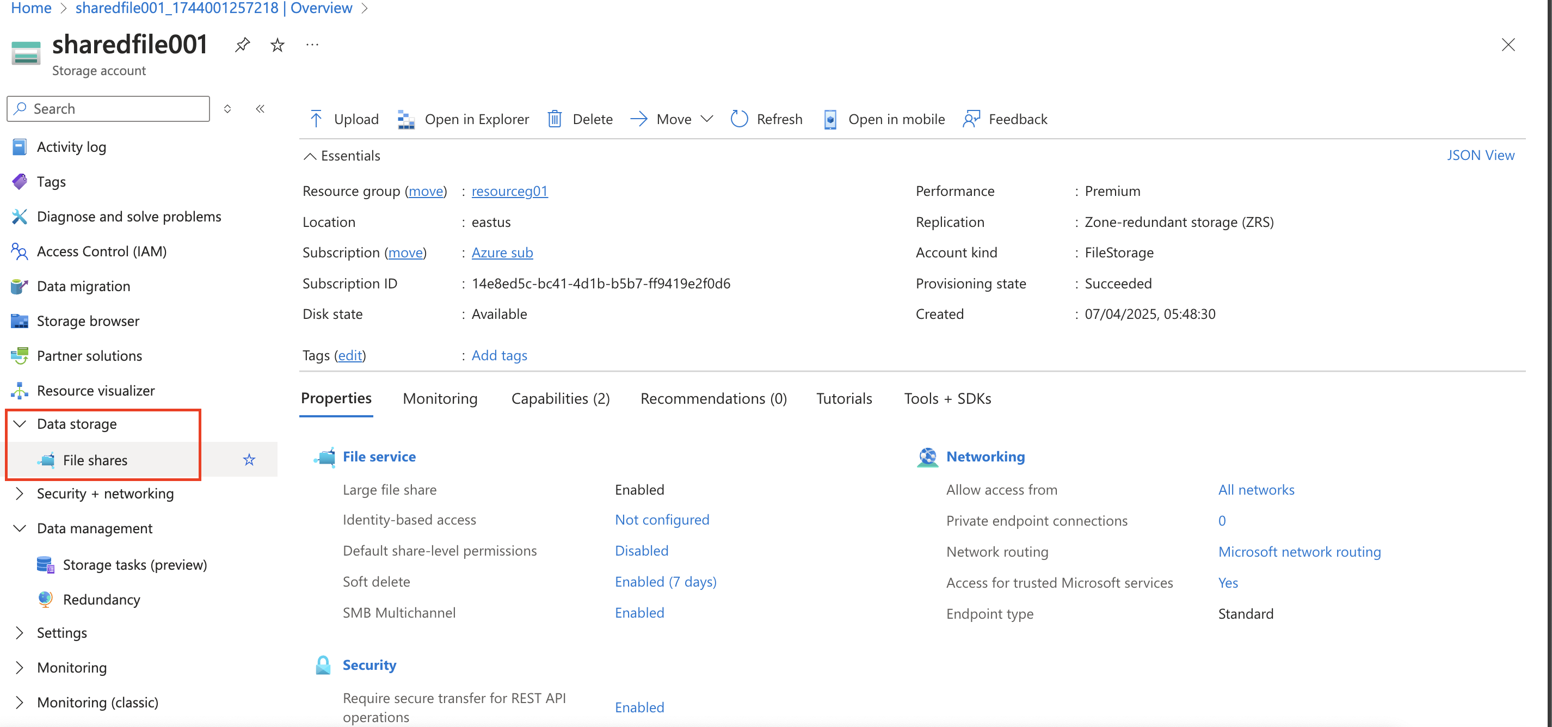Open Access Control (IAM)
The width and height of the screenshot is (1552, 727).
pyautogui.click(x=101, y=252)
